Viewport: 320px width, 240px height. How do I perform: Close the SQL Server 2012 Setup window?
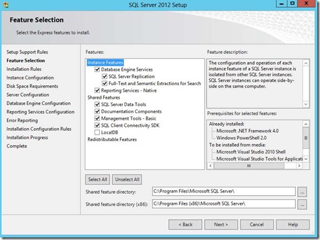point(306,3)
